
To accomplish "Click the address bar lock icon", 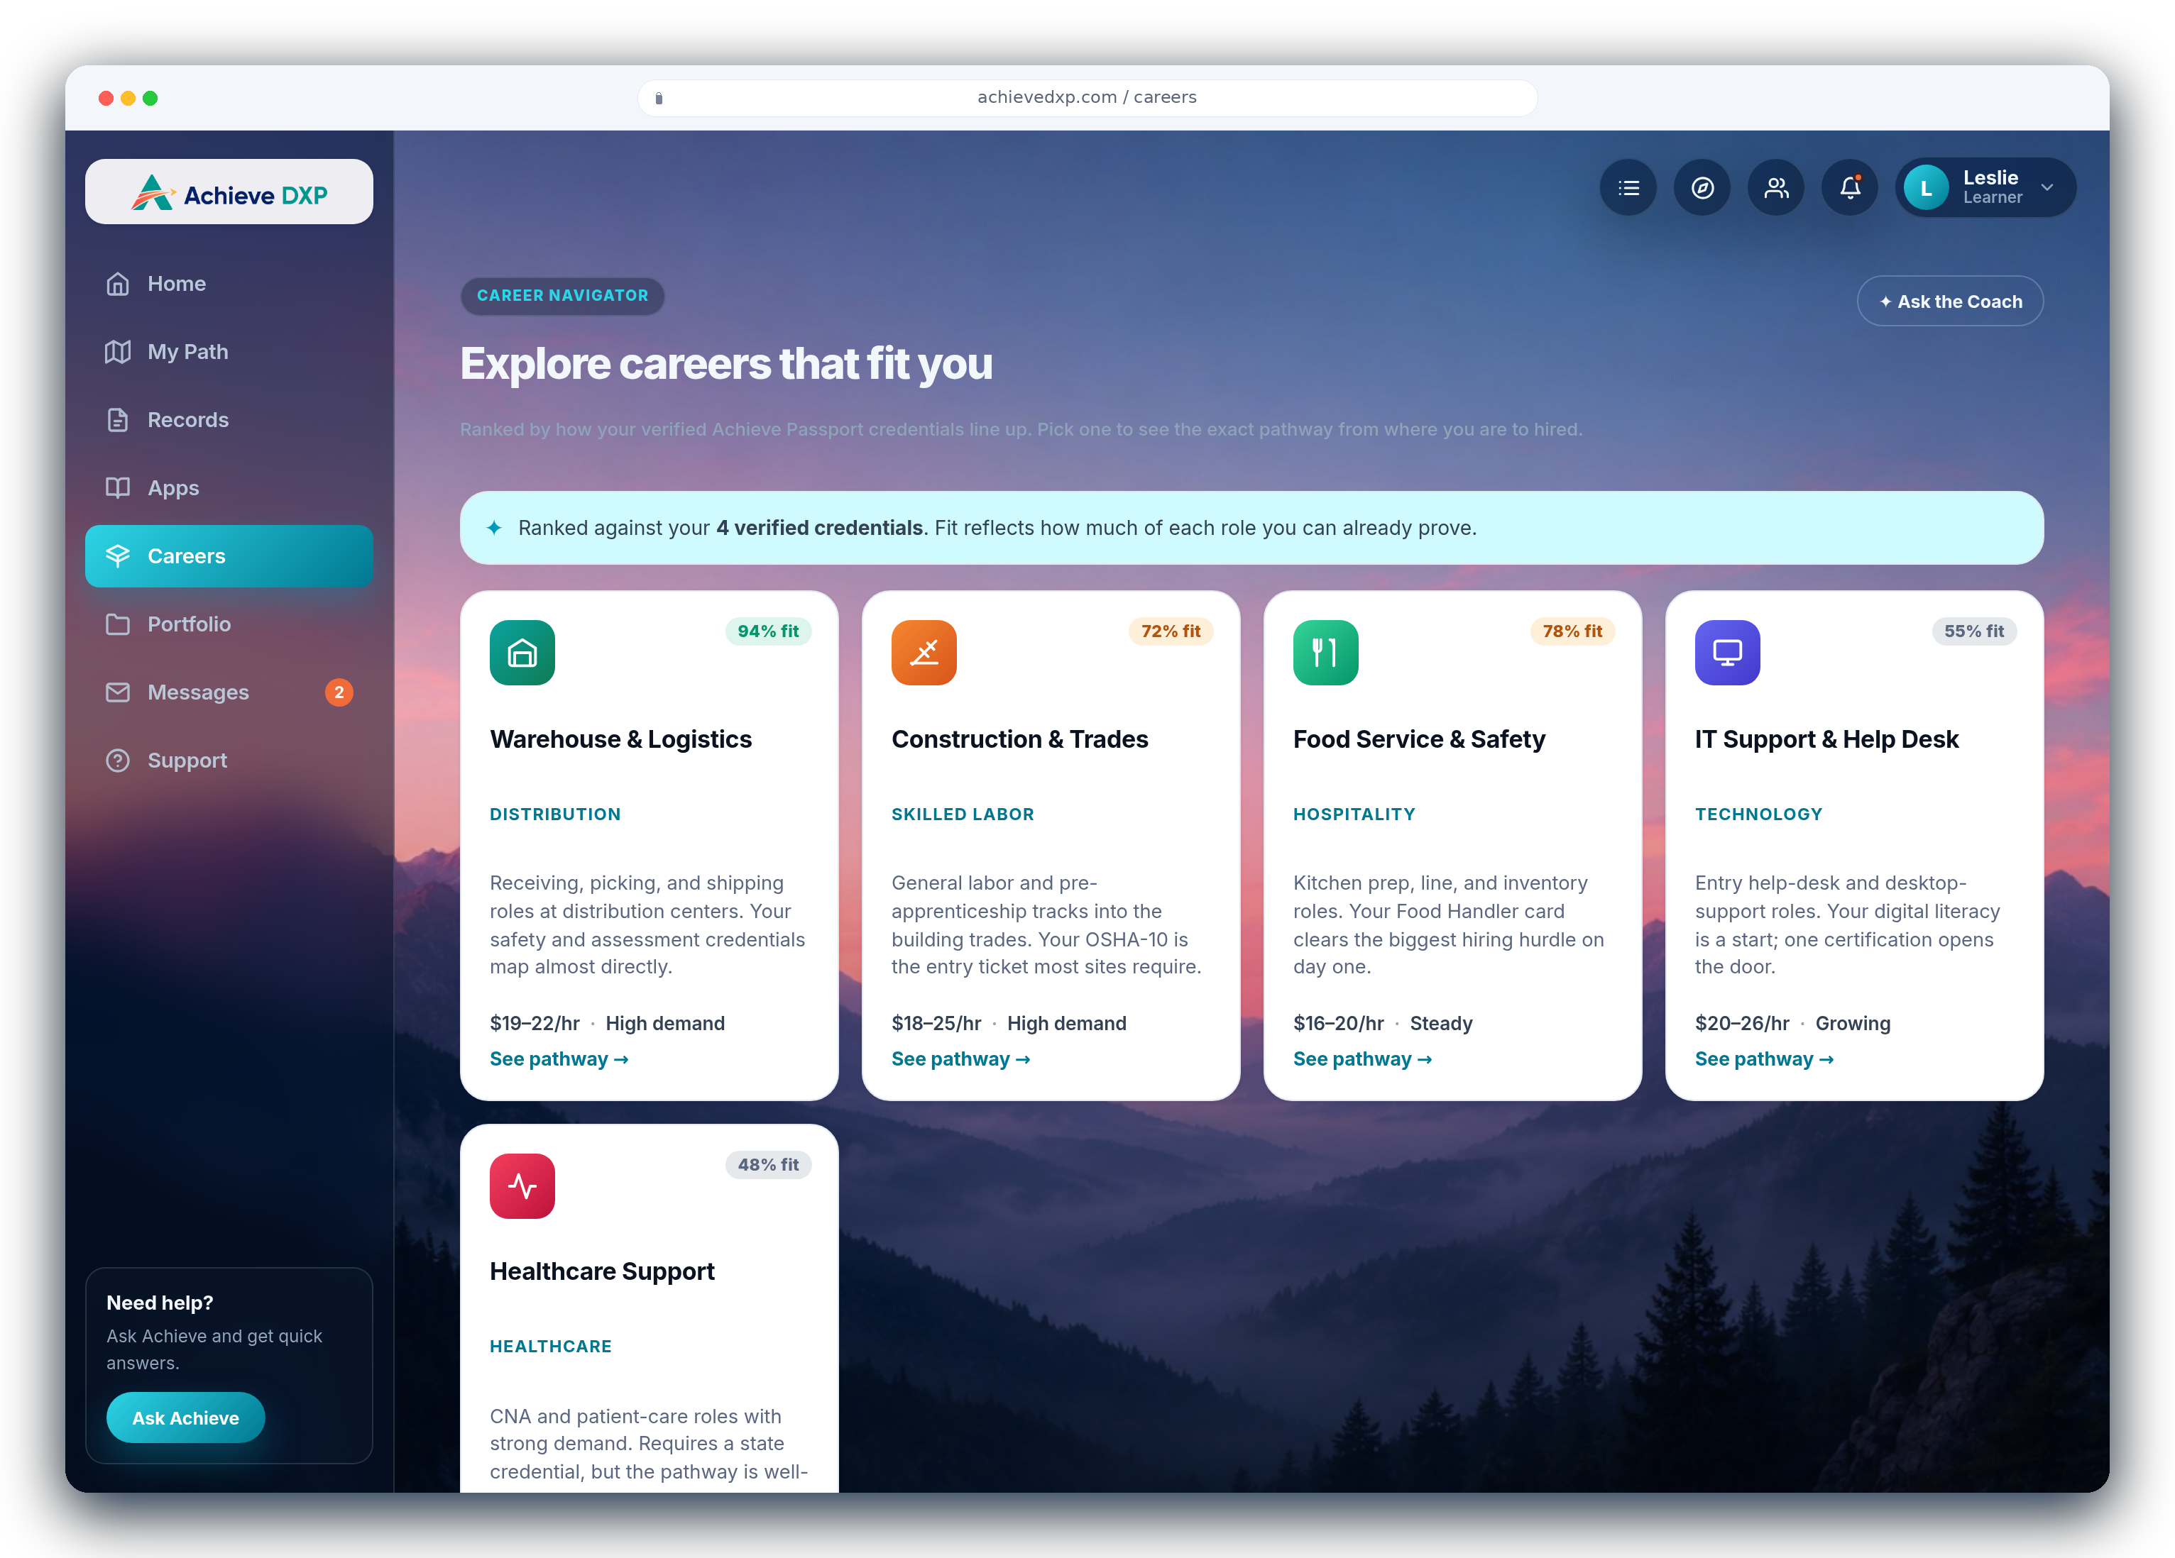I will (x=659, y=98).
